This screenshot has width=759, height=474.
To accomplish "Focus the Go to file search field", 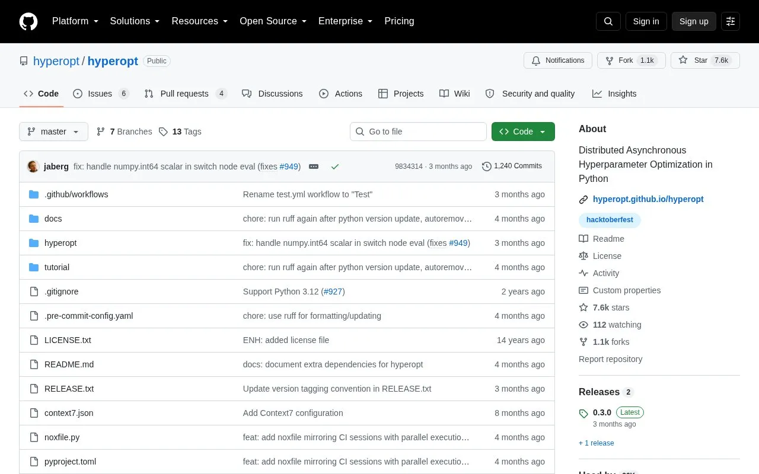I will pyautogui.click(x=418, y=132).
